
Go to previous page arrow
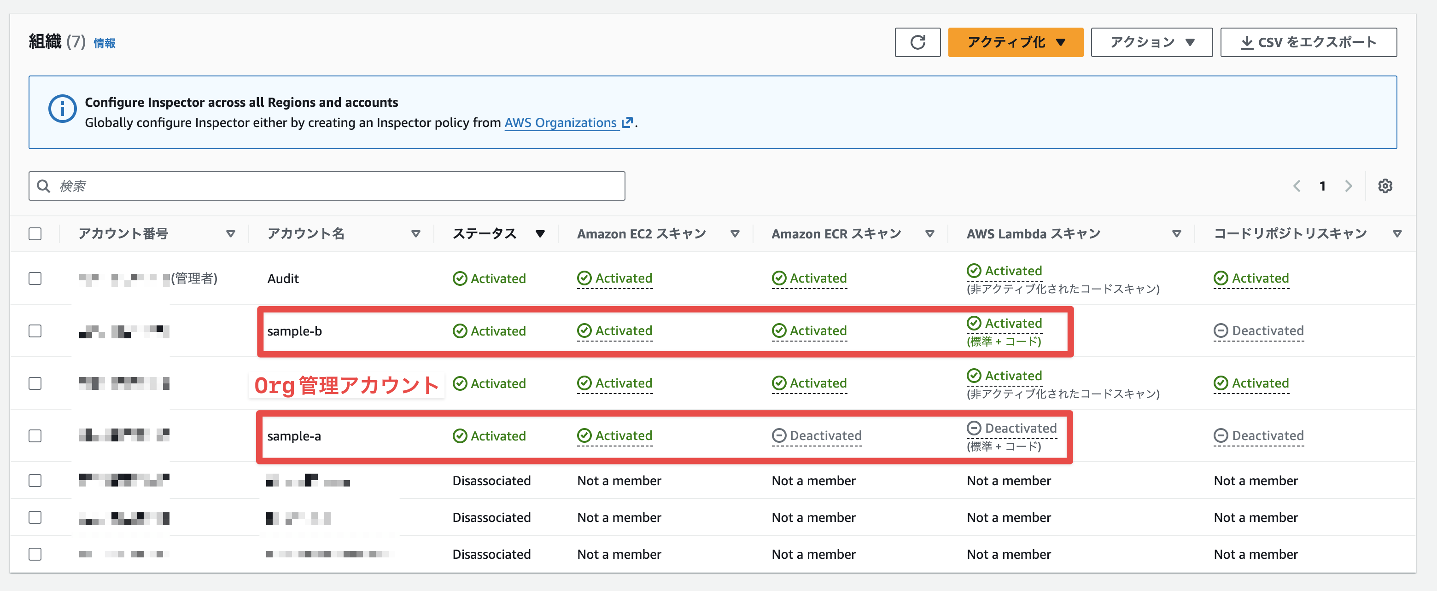coord(1297,186)
